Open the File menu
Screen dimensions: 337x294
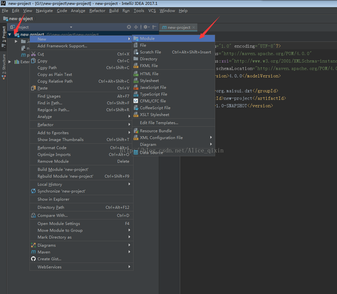[x=5, y=11]
